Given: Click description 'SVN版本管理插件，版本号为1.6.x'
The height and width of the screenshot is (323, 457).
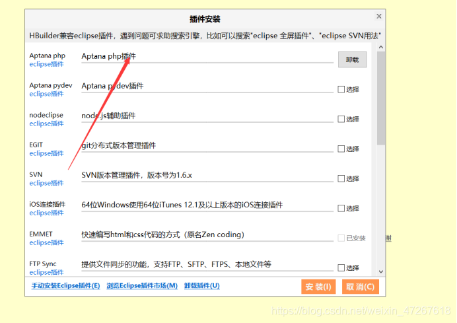Looking at the screenshot, I should [137, 175].
